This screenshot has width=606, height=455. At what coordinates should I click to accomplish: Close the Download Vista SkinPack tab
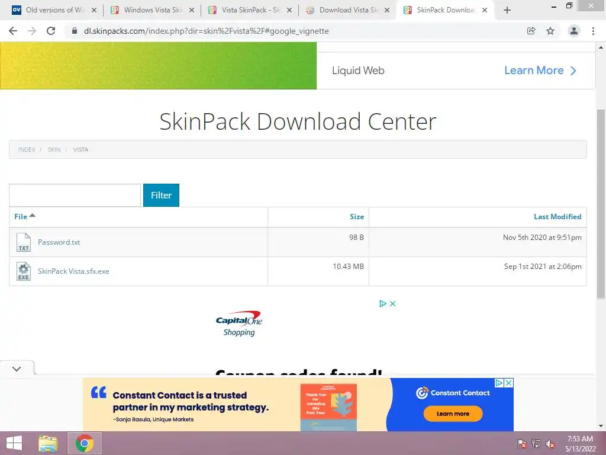(x=387, y=11)
